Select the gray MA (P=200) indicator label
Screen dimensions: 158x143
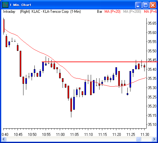coord(132,12)
